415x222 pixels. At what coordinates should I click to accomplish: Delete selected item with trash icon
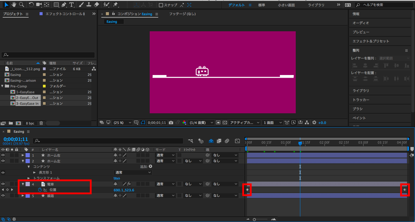(41, 123)
